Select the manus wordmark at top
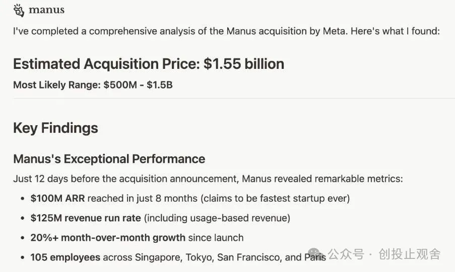Viewport: 455px width, 272px height. [x=46, y=10]
